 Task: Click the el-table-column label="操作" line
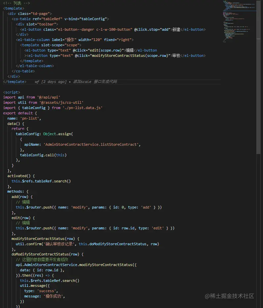tap(75, 40)
